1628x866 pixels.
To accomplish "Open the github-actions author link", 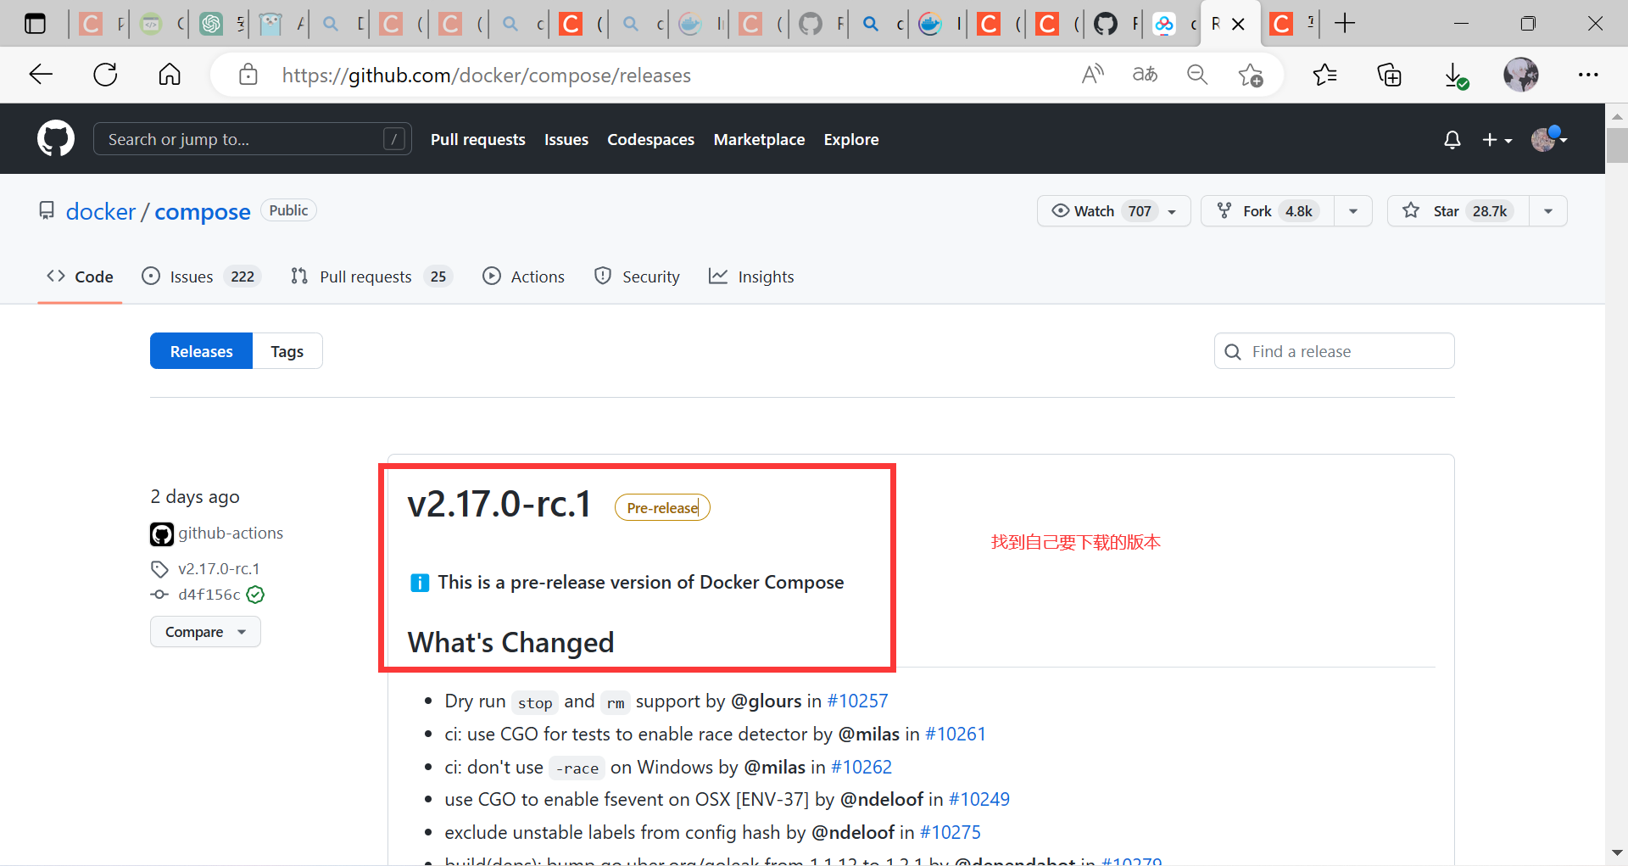I will pyautogui.click(x=231, y=534).
